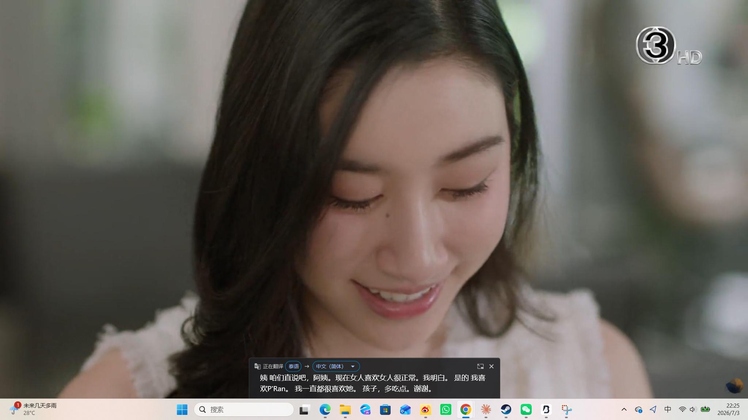
Task: Toggle Task View on the taskbar
Action: point(304,409)
